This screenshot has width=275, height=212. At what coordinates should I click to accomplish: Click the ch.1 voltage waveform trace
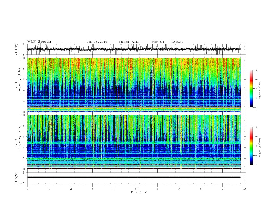click(134, 49)
